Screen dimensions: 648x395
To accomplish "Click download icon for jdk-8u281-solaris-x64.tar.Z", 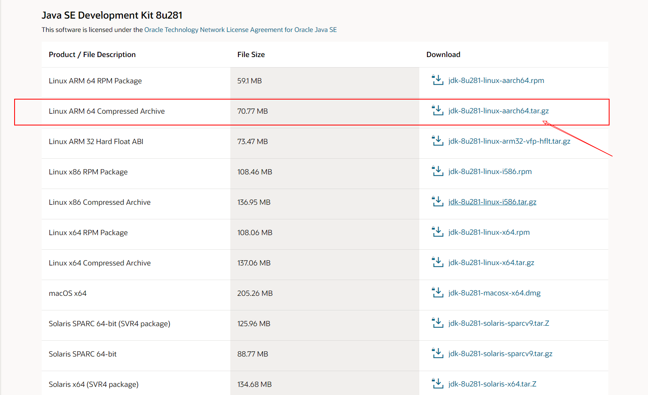I will pos(438,384).
